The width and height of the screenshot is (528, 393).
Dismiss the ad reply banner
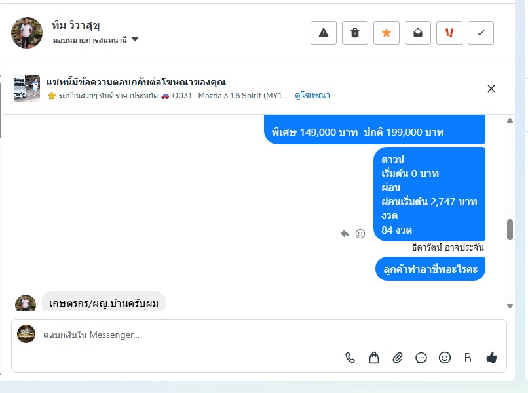click(491, 89)
